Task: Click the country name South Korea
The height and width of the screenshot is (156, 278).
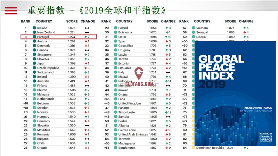Action: click(127, 148)
